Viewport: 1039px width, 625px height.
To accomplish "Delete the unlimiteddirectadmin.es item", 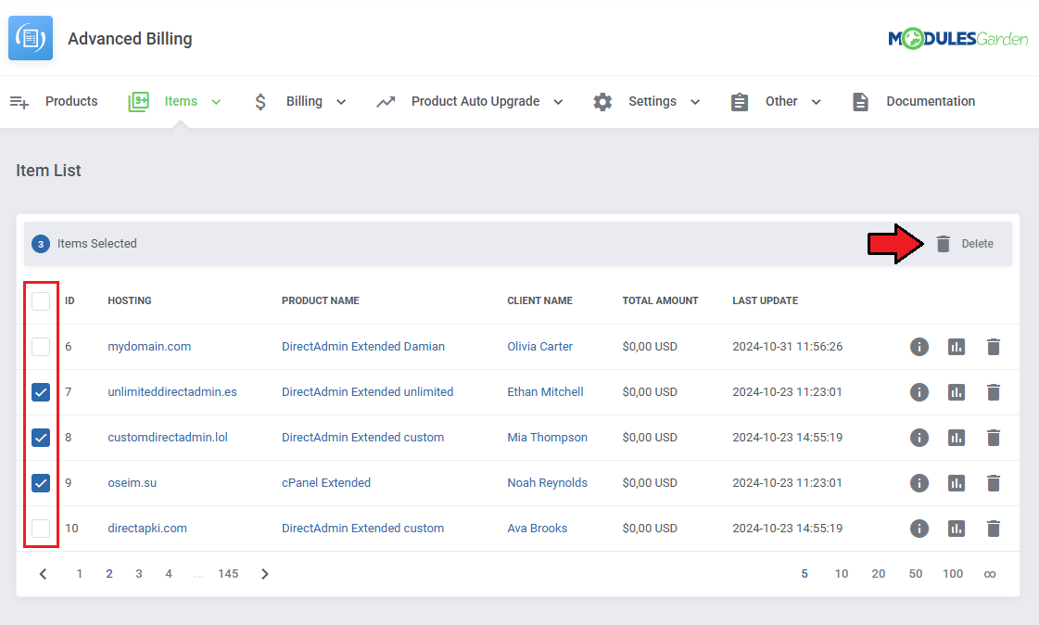I will pos(994,392).
